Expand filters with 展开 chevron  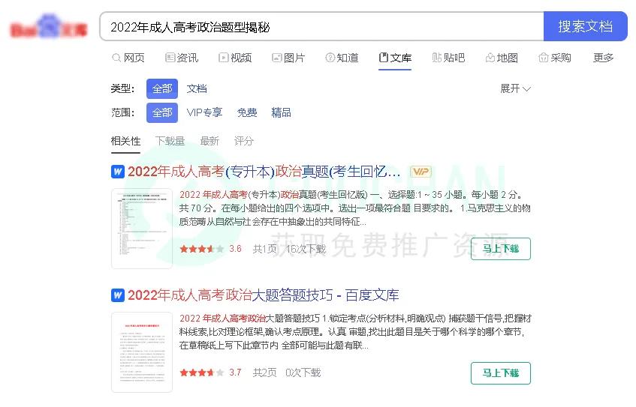coord(516,88)
